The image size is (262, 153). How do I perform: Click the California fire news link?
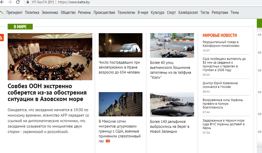click(x=221, y=44)
